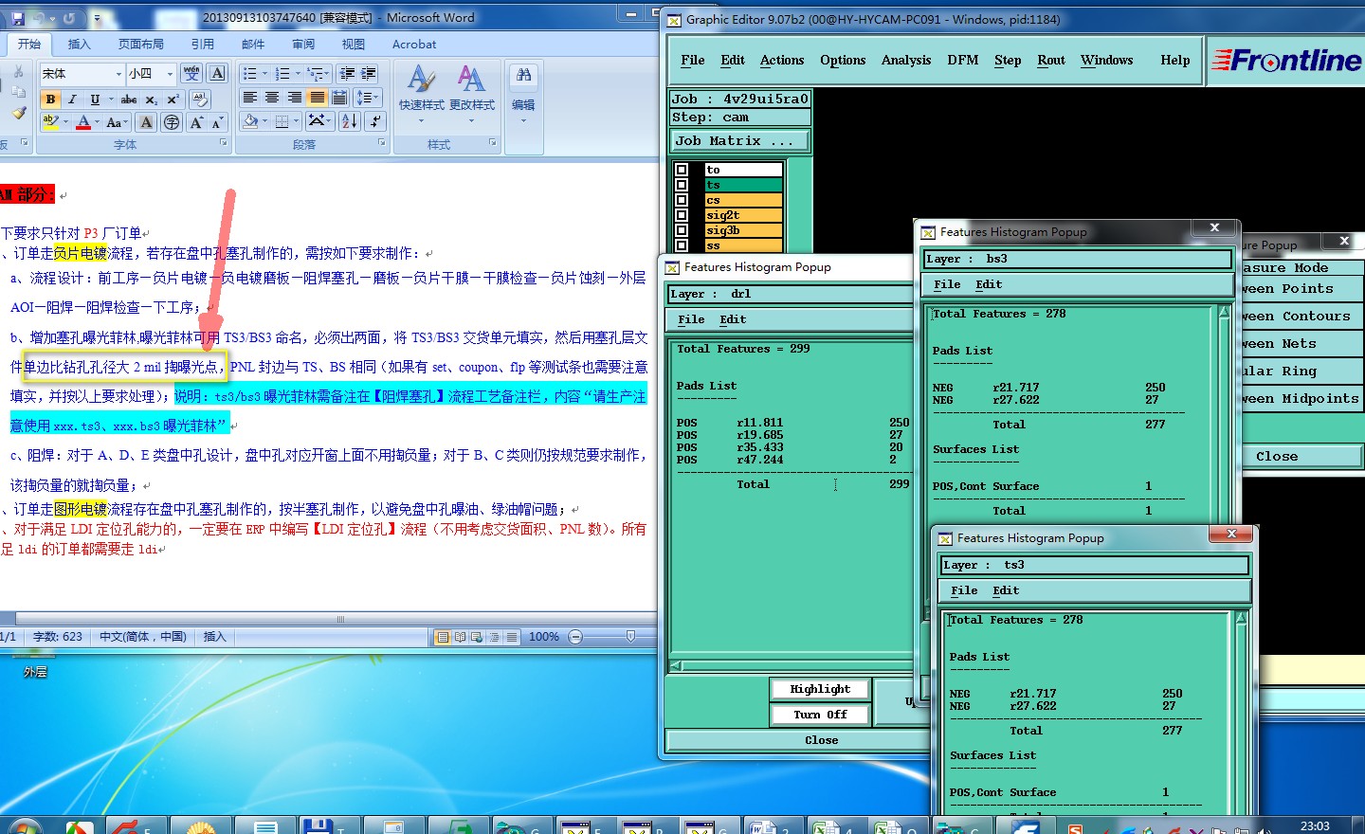This screenshot has width=1365, height=834.
Task: Switch to Print Layout view in Word
Action: 443,637
